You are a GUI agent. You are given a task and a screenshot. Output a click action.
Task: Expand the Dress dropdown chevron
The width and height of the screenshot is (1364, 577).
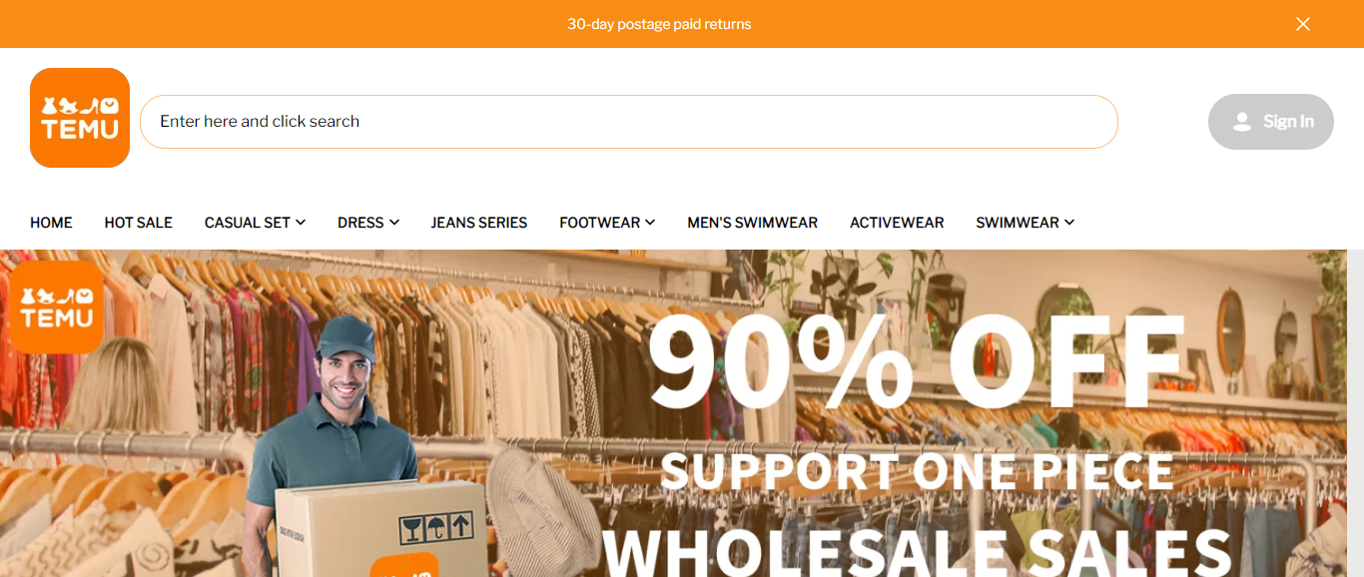pyautogui.click(x=394, y=223)
